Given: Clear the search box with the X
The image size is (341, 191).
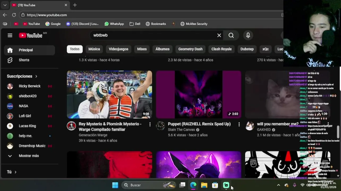Looking at the screenshot, I should (x=219, y=35).
